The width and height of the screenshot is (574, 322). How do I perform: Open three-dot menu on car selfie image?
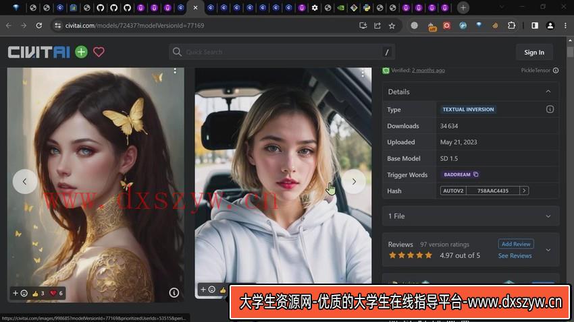coord(363,73)
